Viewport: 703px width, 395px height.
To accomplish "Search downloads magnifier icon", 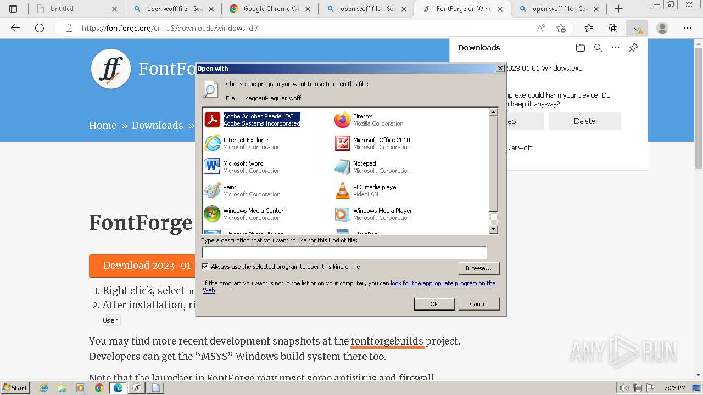I will pyautogui.click(x=598, y=48).
